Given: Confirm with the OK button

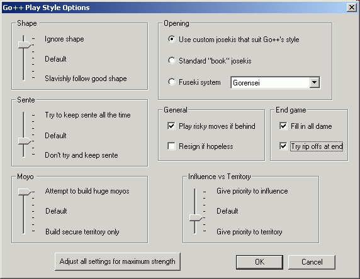Looking at the screenshot, I should [x=259, y=262].
